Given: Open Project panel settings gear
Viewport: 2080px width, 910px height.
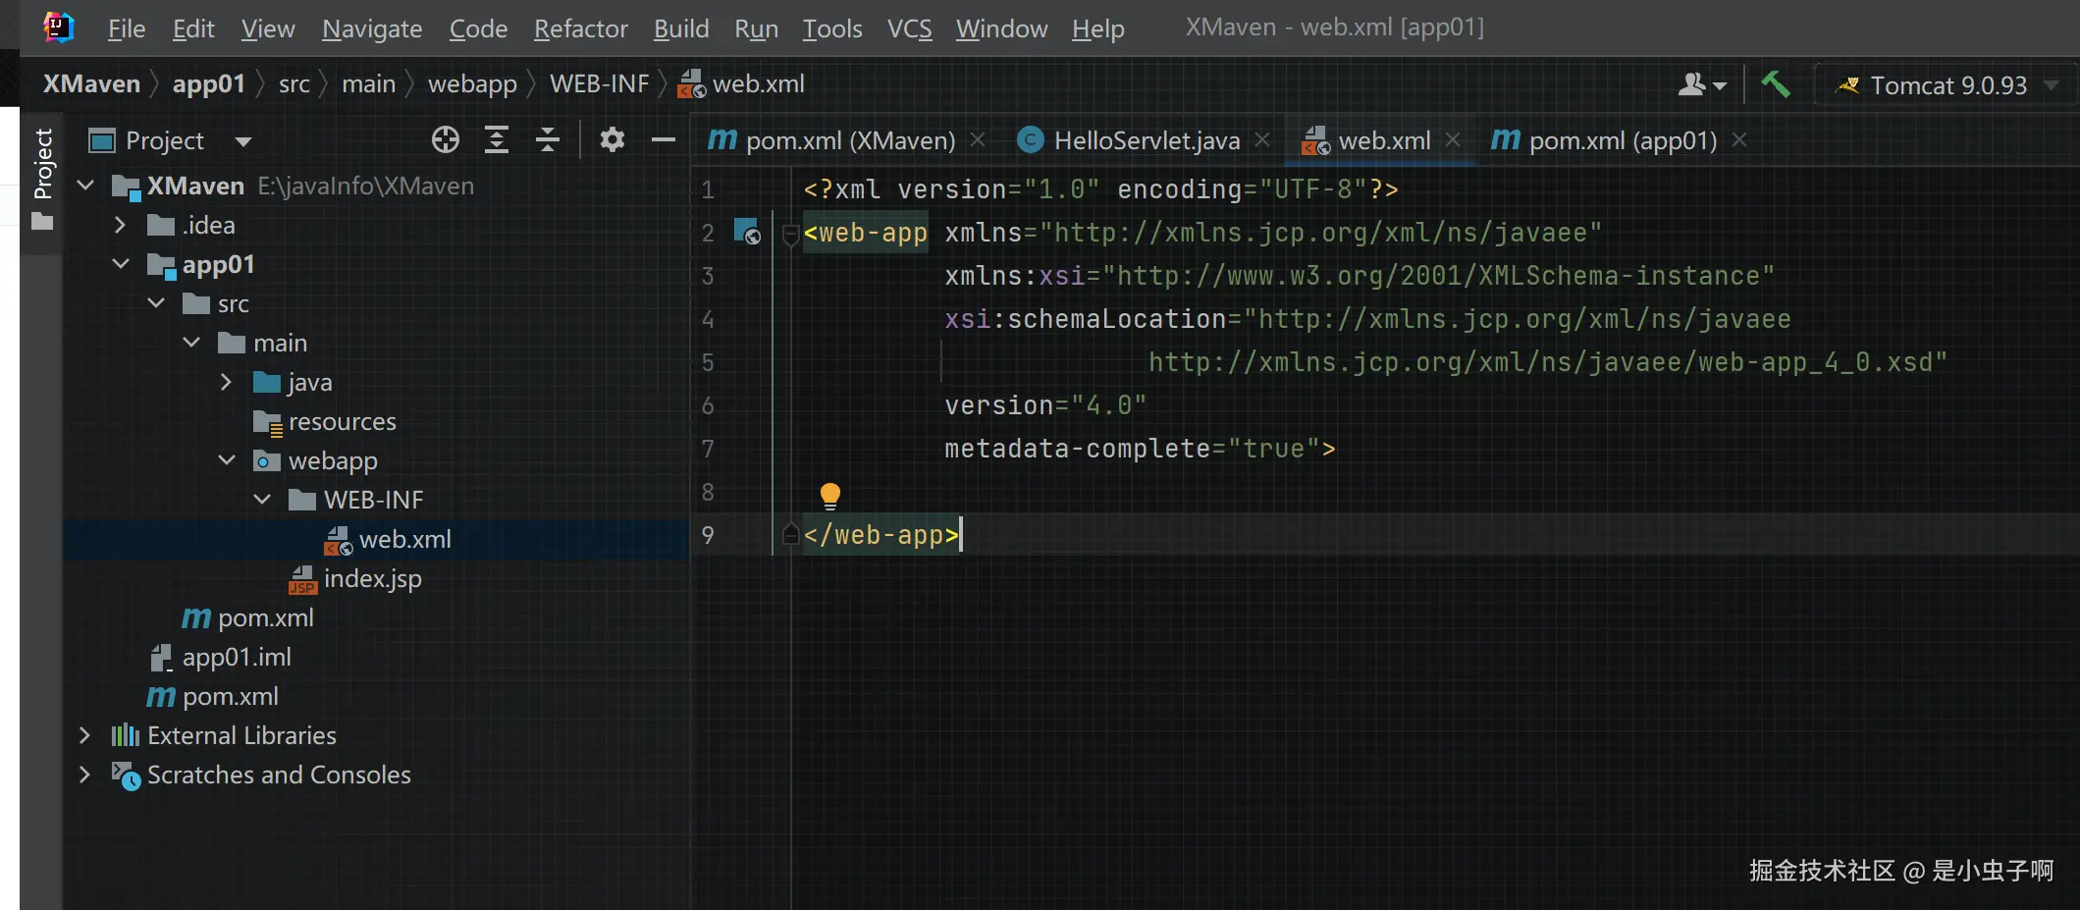Looking at the screenshot, I should pos(613,140).
